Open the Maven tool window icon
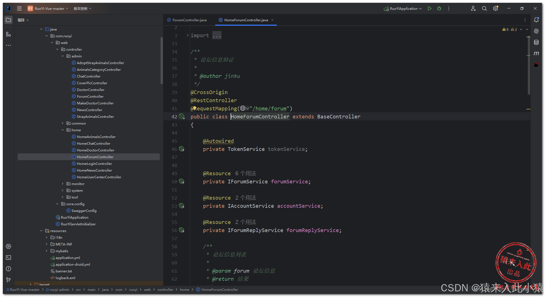This screenshot has width=545, height=297. [536, 53]
